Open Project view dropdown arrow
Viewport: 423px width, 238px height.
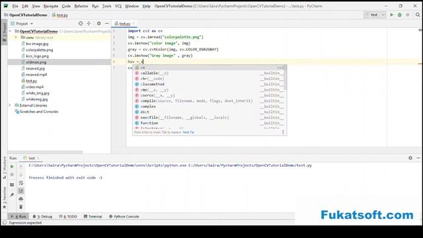click(32, 24)
